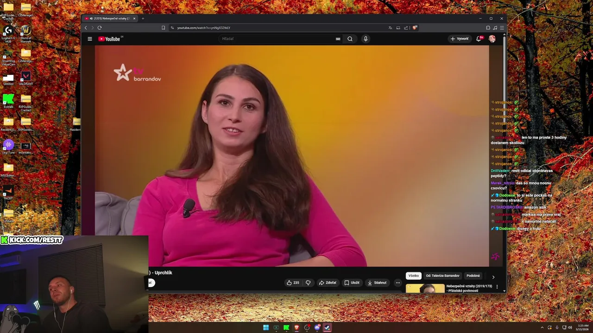Screen dimensions: 593x333
Task: Click the share icon in address bar
Action: coord(406,28)
